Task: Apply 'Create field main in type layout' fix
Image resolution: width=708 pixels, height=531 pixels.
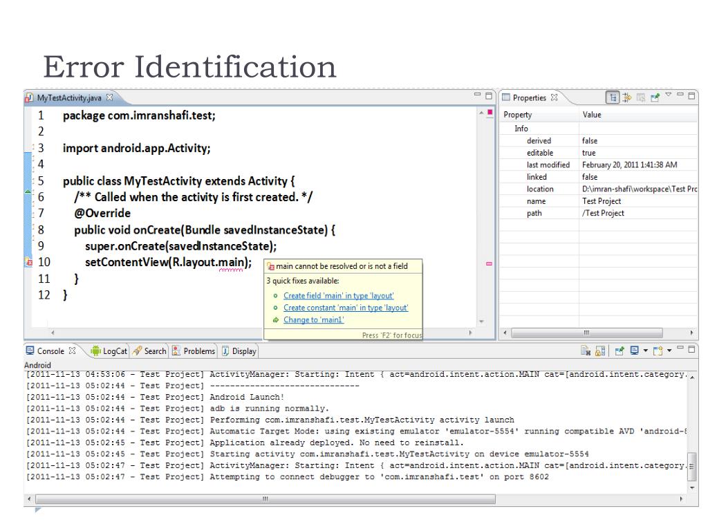Action: pyautogui.click(x=339, y=295)
